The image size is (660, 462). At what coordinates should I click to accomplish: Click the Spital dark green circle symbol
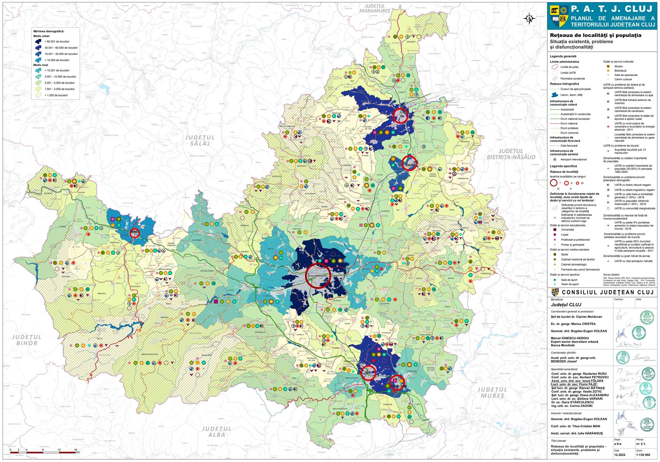pyautogui.click(x=555, y=254)
